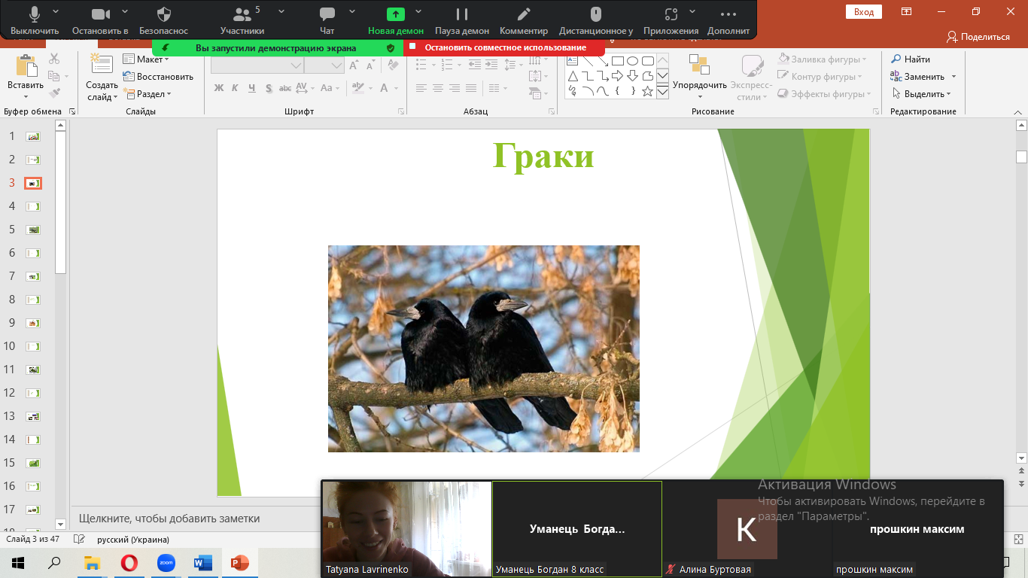Click Дополнительно three-dots menu

click(x=728, y=20)
